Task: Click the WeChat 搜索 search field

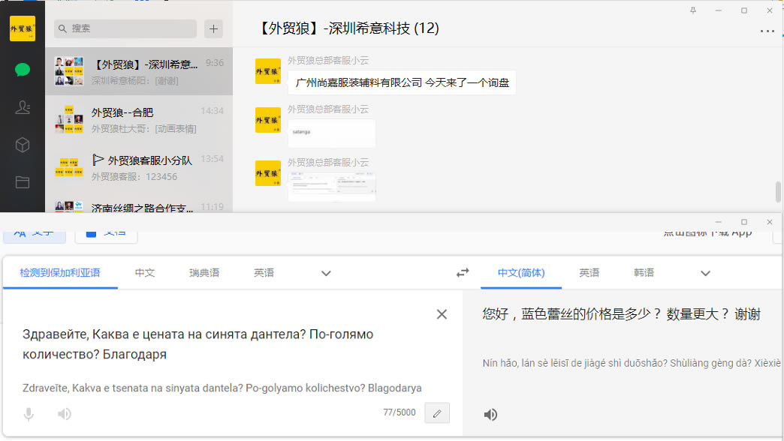Action: (x=125, y=28)
